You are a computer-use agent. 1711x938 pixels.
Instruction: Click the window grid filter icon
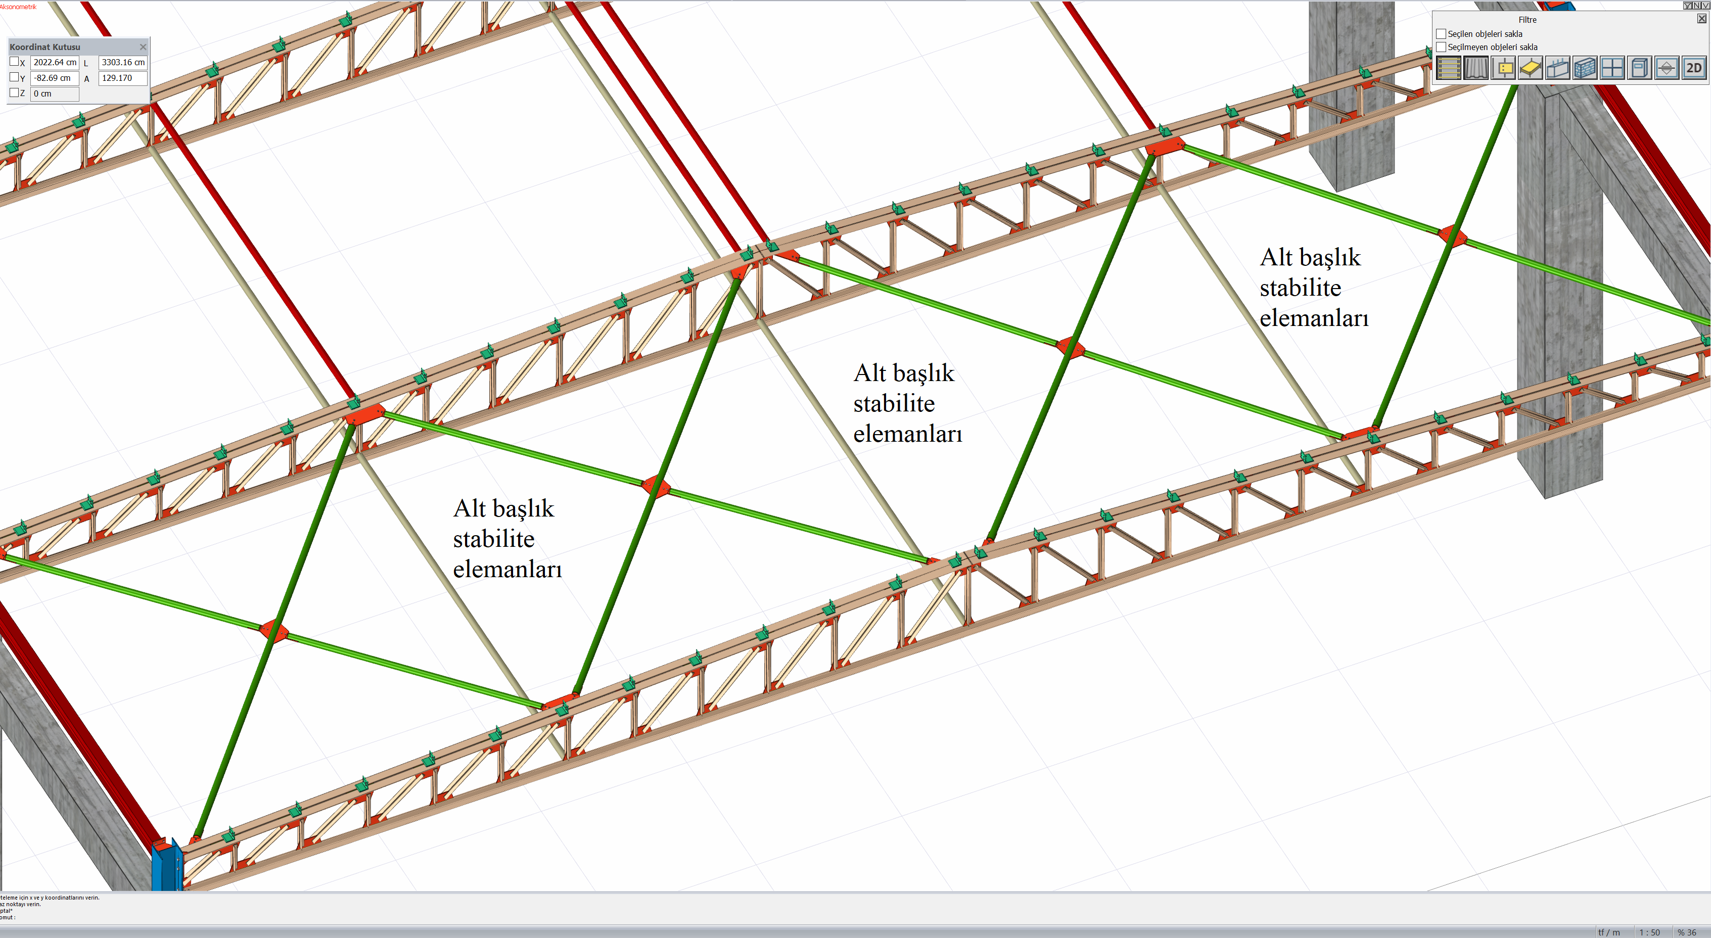(1612, 68)
